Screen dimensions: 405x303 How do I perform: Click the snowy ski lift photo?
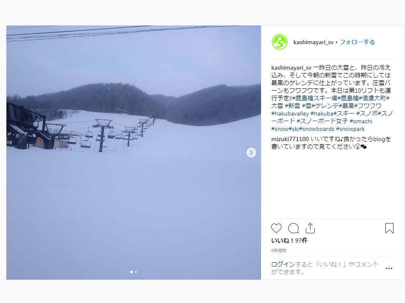tap(134, 153)
